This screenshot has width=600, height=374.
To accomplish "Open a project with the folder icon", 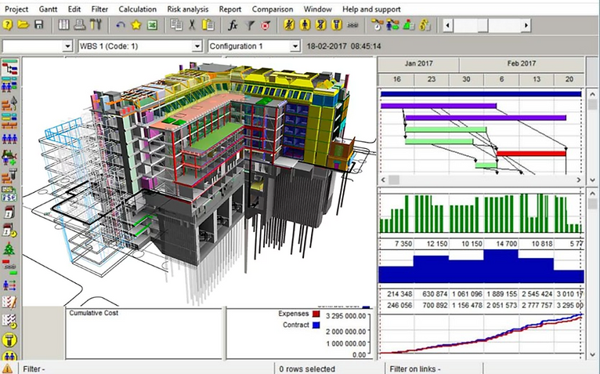I will point(23,25).
